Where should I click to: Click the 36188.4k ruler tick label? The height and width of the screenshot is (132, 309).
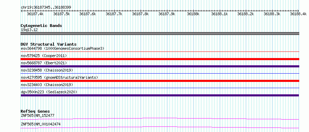click(298, 14)
